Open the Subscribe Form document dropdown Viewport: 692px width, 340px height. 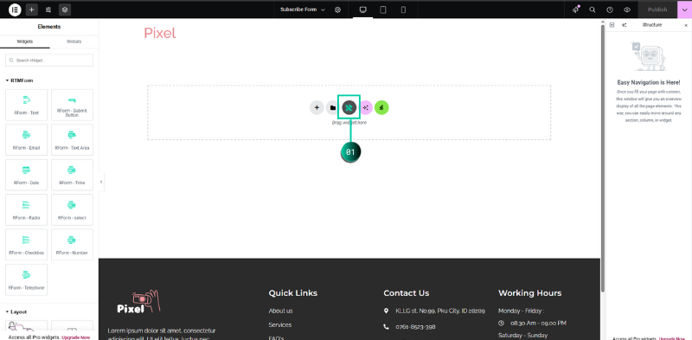click(x=302, y=10)
